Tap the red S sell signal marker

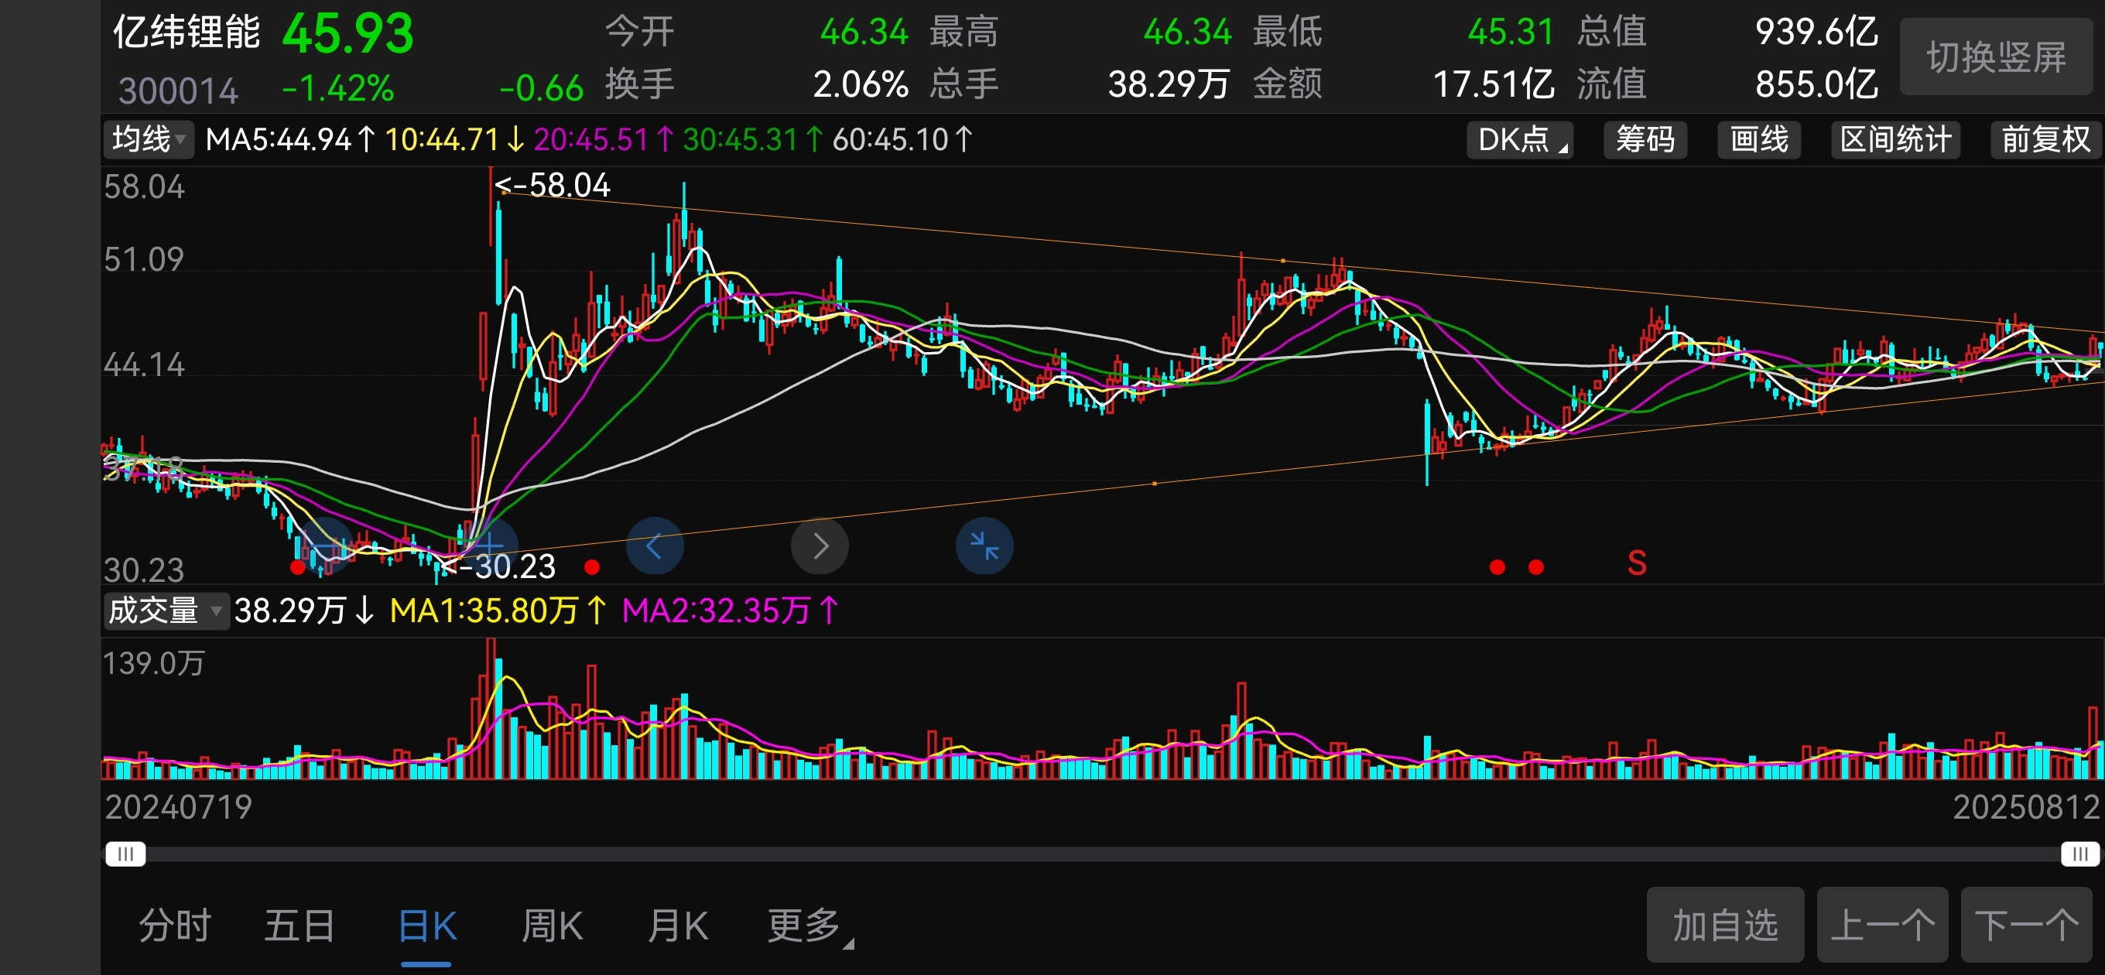[1637, 563]
